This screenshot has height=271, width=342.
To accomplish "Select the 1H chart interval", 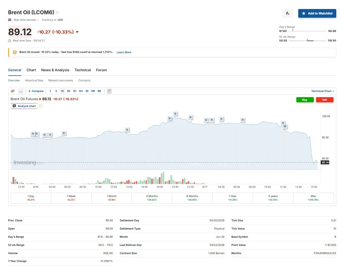I will pyautogui.click(x=75, y=91).
